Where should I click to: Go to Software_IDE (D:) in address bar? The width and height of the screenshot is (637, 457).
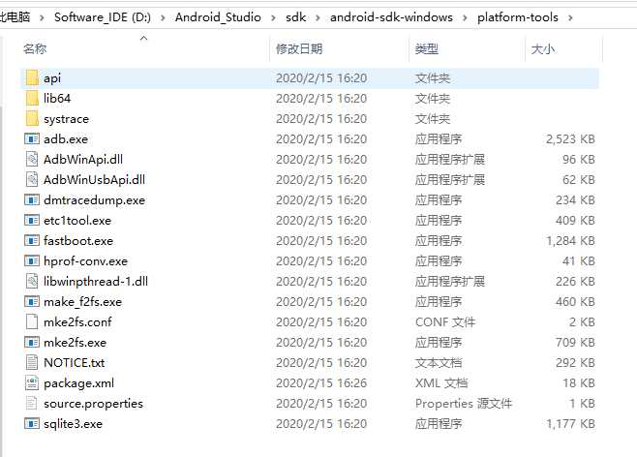(x=103, y=17)
